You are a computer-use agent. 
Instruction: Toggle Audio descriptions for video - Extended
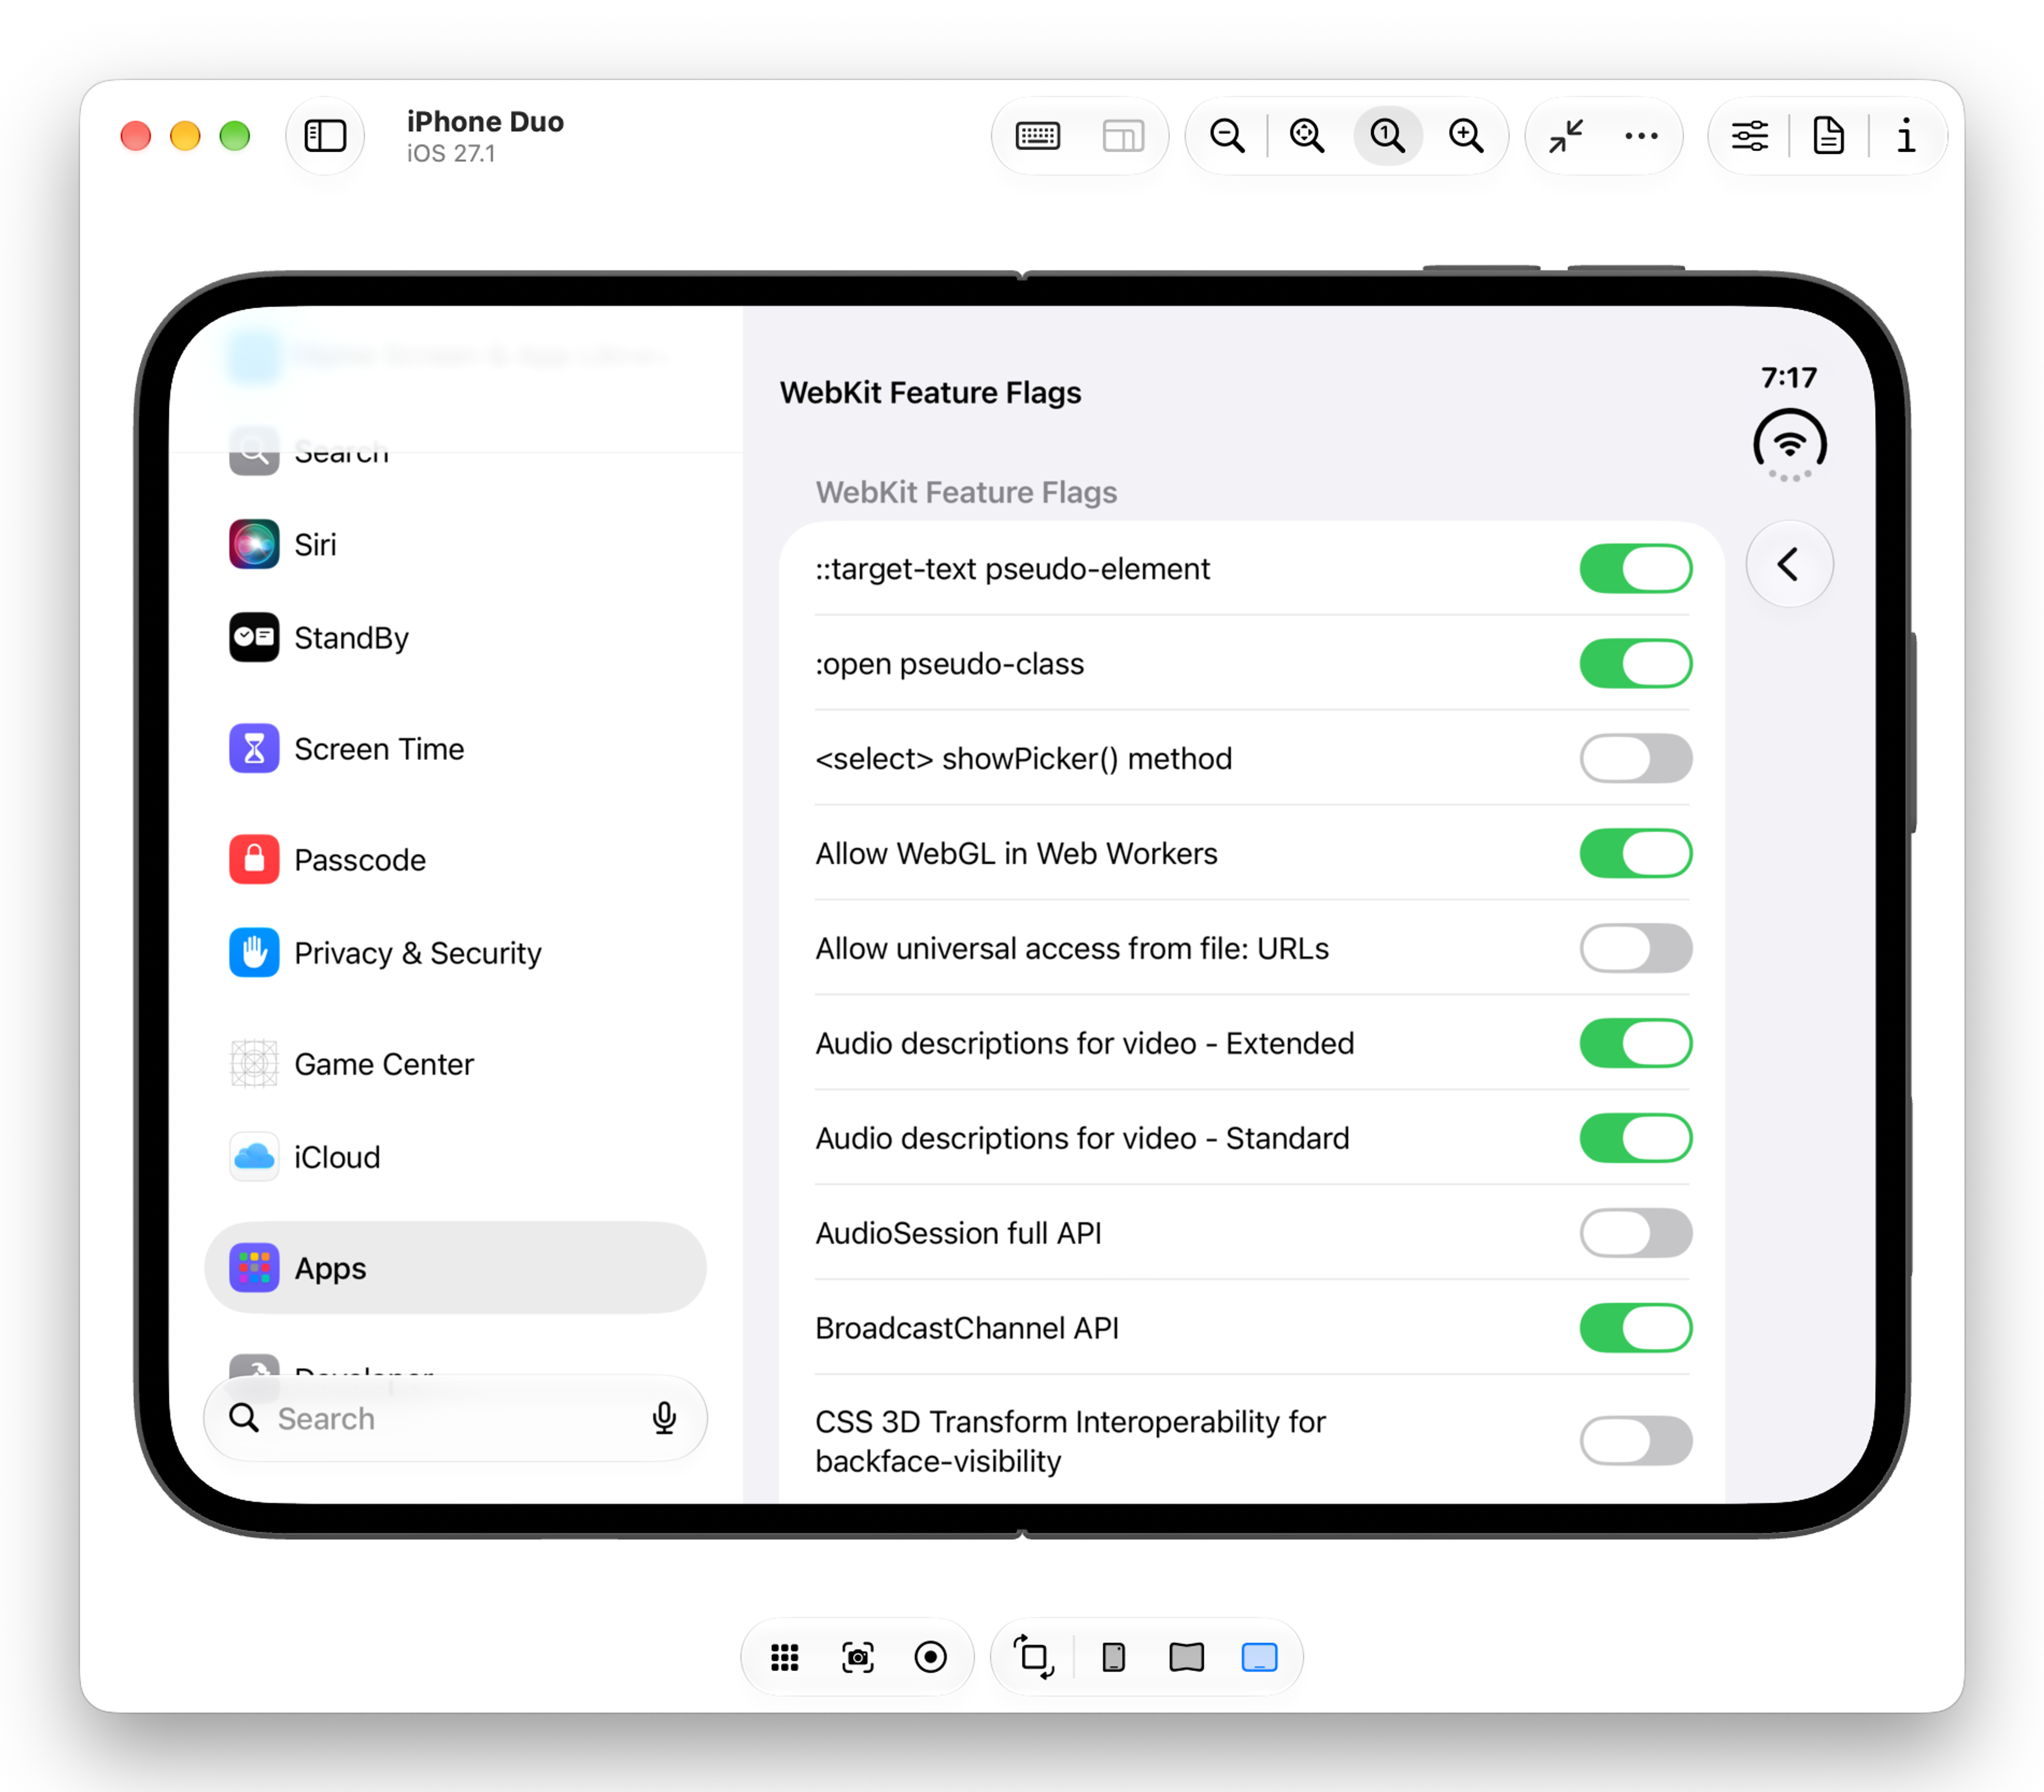[1635, 1043]
